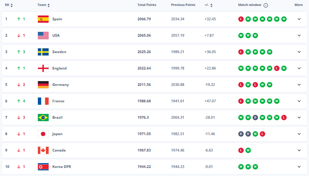Viewport: 309px width, 176px height.
Task: Sort by +/- column arrows
Action: pos(211,5)
